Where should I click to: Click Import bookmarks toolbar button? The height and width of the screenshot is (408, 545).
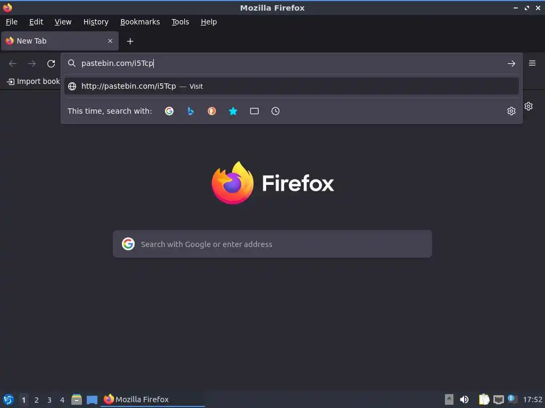34,81
